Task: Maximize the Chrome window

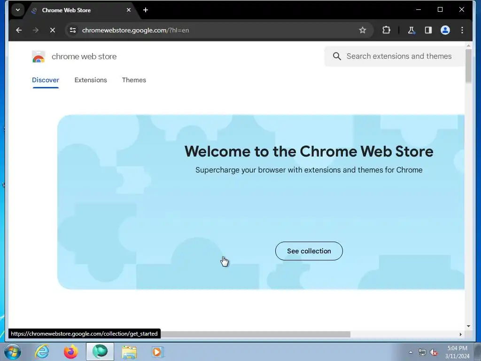Action: pyautogui.click(x=440, y=10)
